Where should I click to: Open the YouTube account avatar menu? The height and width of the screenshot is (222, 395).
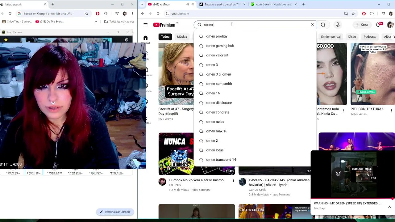390,25
